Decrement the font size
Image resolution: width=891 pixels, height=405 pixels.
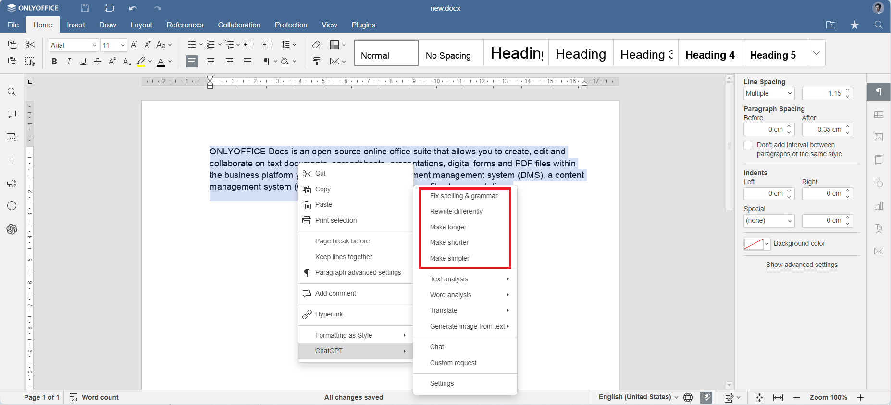[x=148, y=45]
